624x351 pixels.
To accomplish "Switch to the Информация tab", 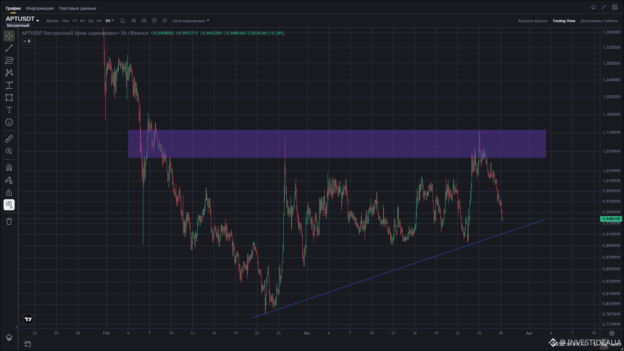I will [40, 8].
